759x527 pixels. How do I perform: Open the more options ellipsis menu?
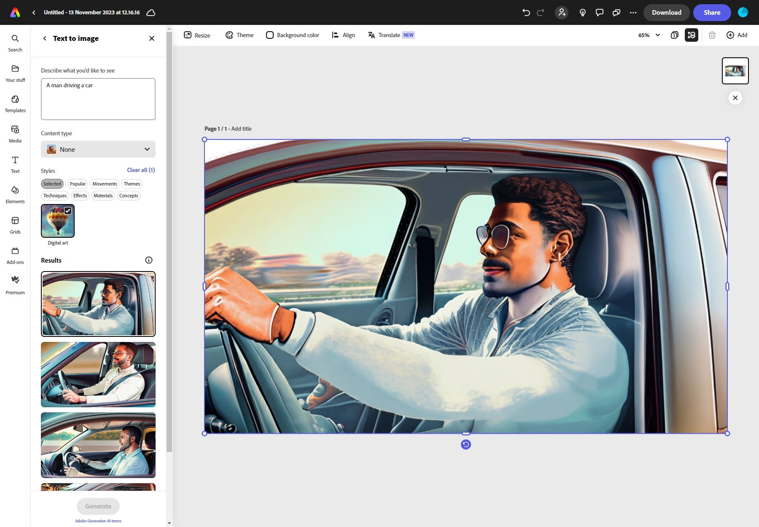pyautogui.click(x=633, y=12)
